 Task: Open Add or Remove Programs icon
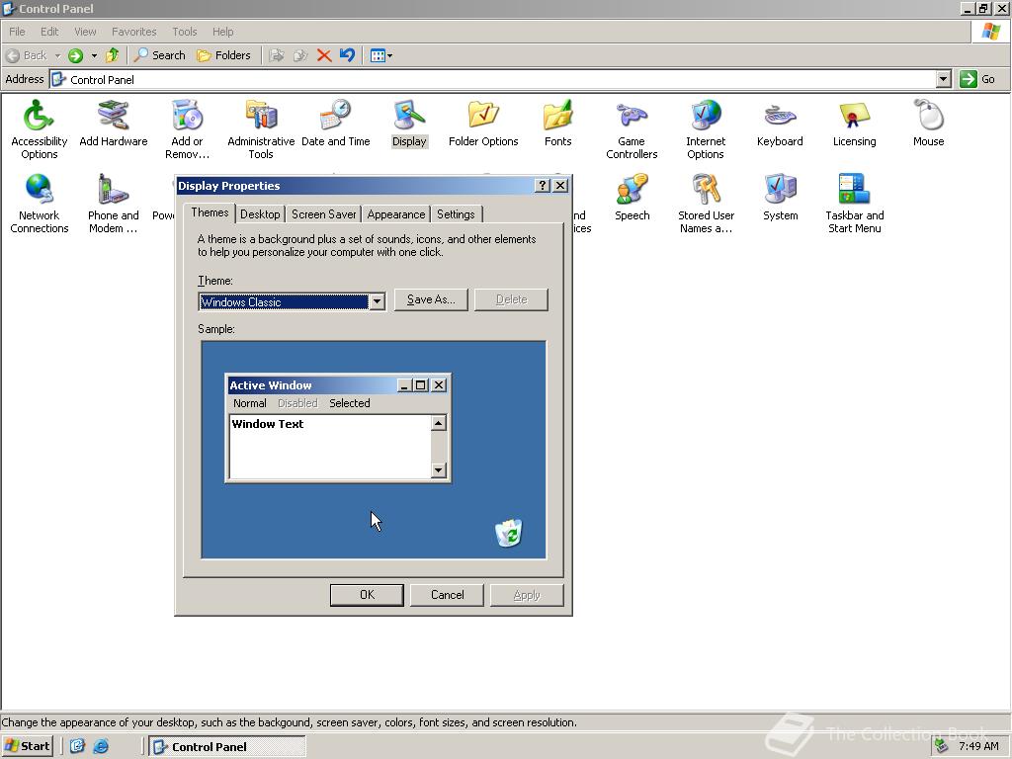click(187, 128)
